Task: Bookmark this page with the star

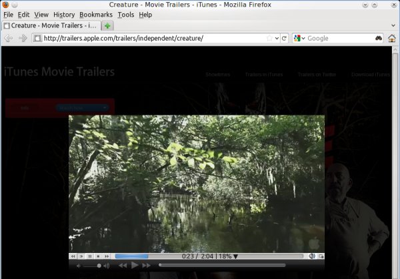Action: (269, 38)
